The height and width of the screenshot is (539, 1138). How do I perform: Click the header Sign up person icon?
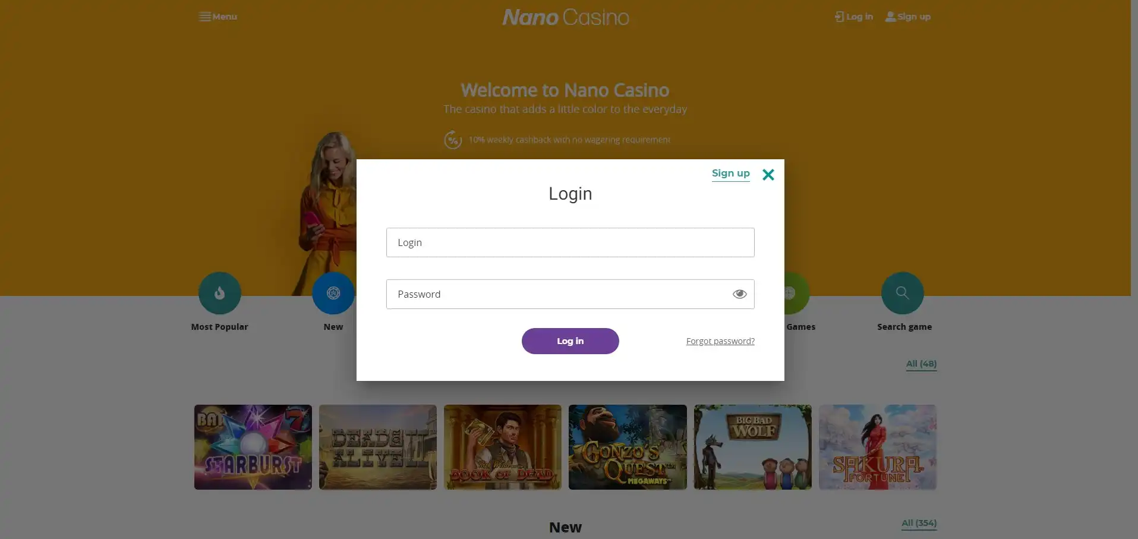pos(890,17)
